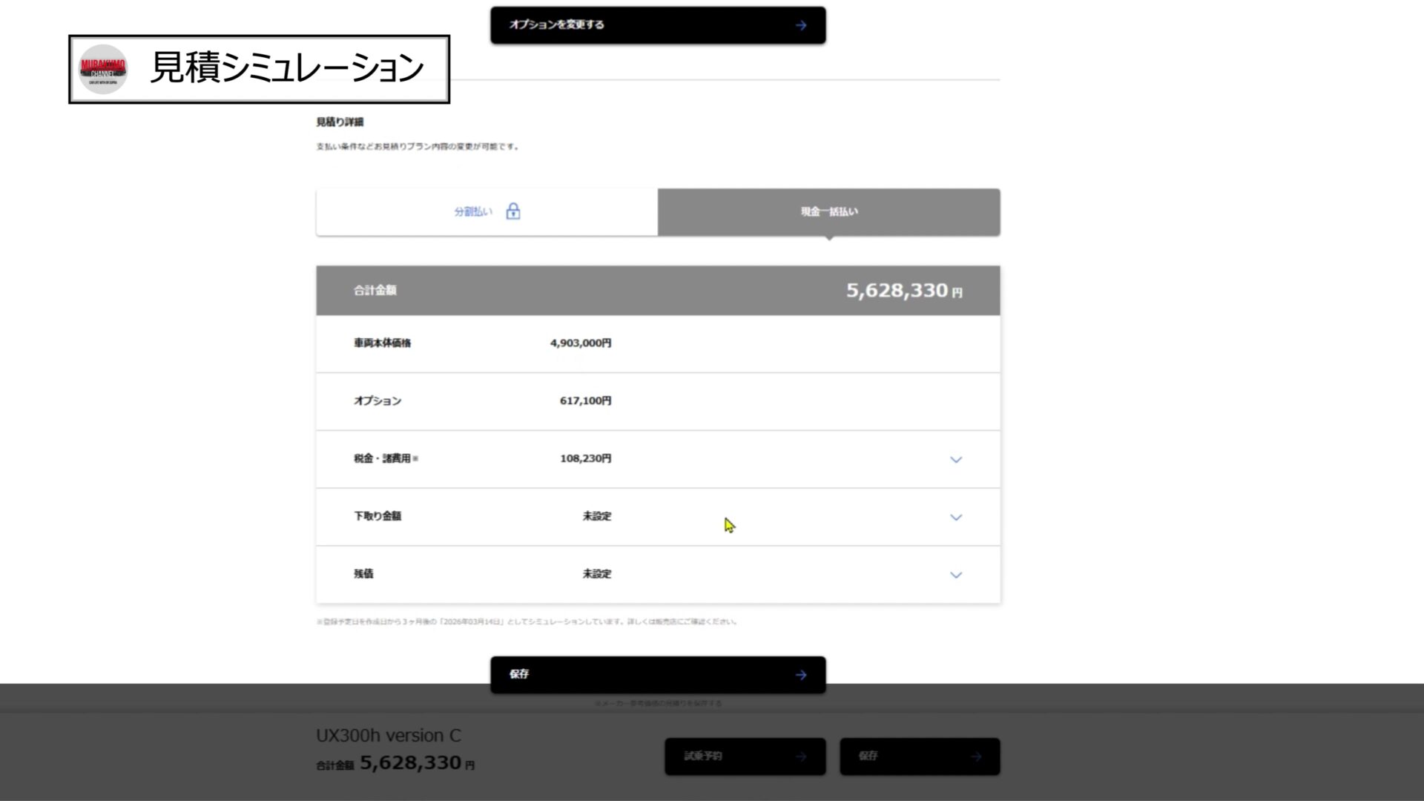Click the メーカー参考価格の見積りを保存する link
1424x801 pixels.
coord(658,703)
